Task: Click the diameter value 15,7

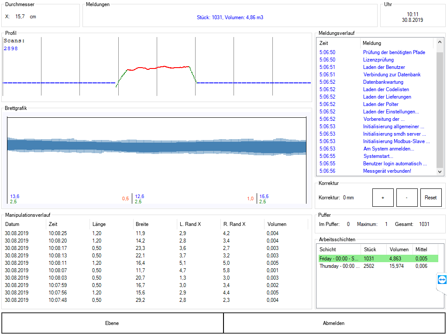Action: pyautogui.click(x=20, y=17)
